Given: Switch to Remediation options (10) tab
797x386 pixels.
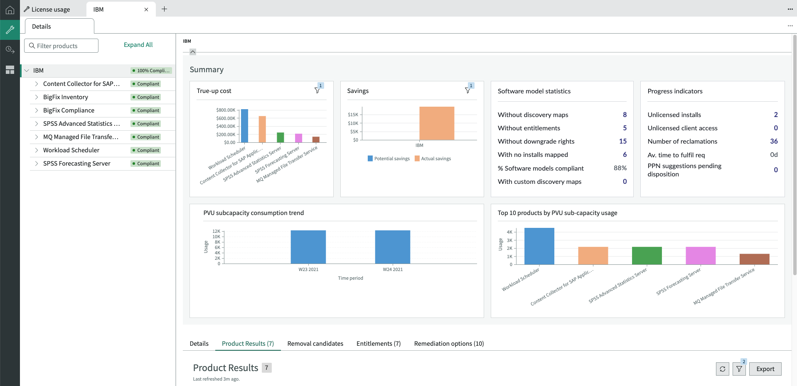Looking at the screenshot, I should [449, 344].
